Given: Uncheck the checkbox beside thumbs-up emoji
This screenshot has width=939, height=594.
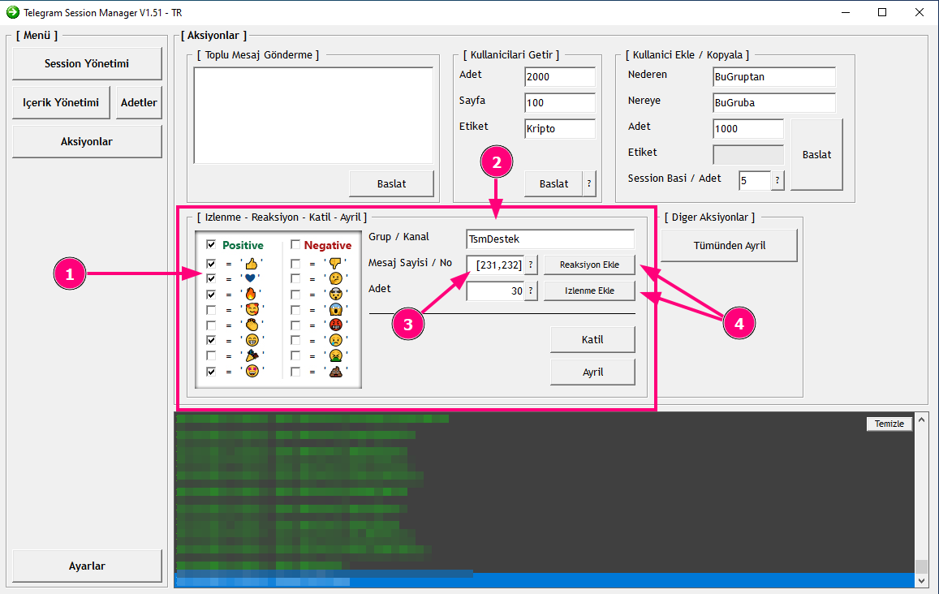Looking at the screenshot, I should click(x=211, y=264).
